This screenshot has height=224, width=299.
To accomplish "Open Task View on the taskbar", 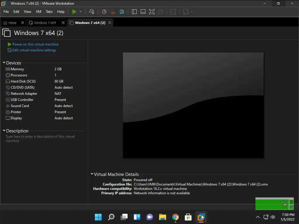I will point(124,217).
